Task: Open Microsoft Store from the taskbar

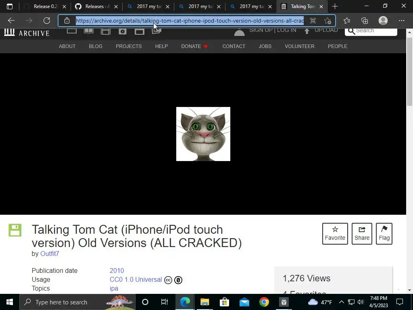Action: (224, 302)
